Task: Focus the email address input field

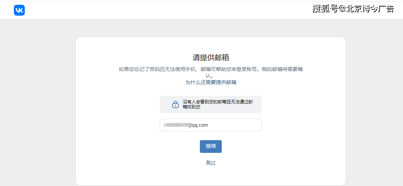Action: pos(210,125)
